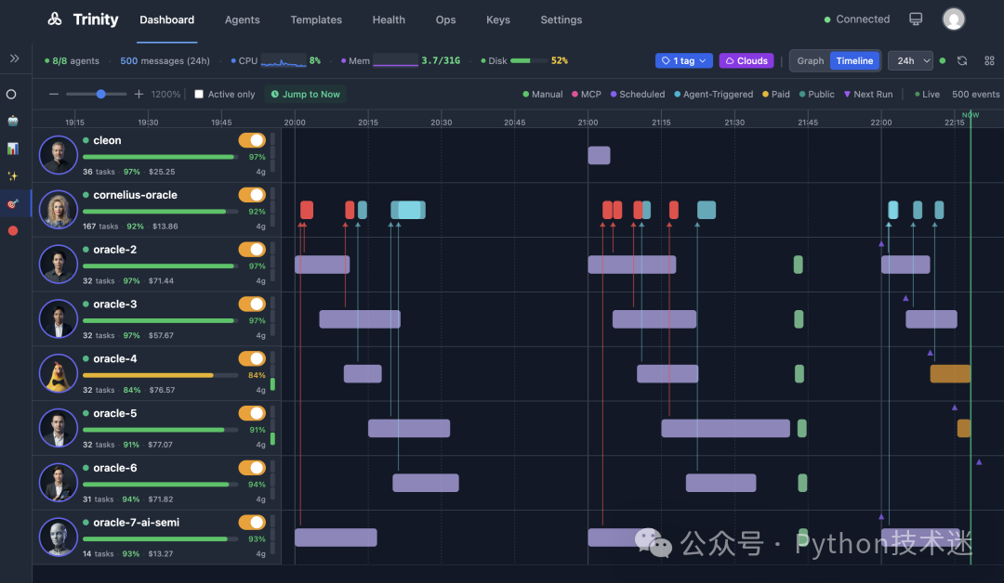Screen dimensions: 1004x583
Task: Click oracle-4's rooster avatar
Action: pos(59,373)
